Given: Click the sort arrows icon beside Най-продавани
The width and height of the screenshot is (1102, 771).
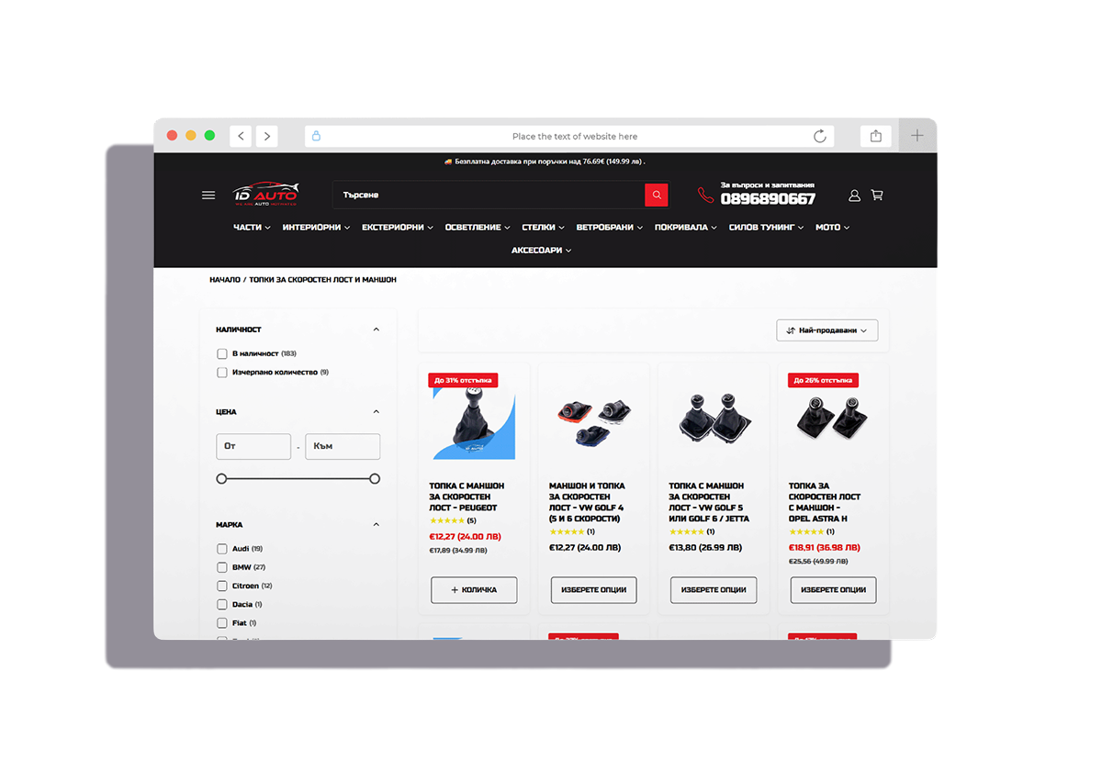Looking at the screenshot, I should (791, 330).
